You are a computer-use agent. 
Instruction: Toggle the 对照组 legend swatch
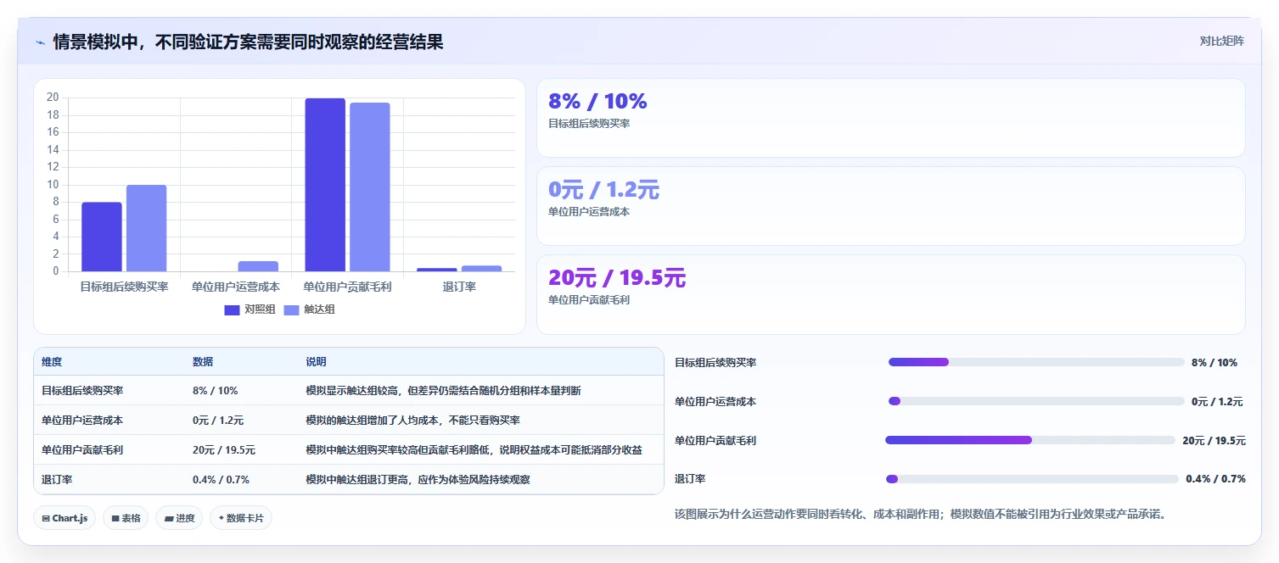233,310
